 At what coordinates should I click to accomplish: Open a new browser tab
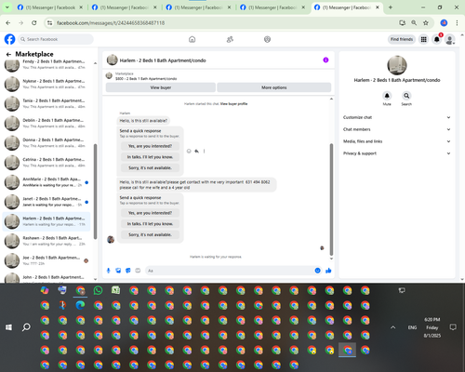click(x=391, y=7)
